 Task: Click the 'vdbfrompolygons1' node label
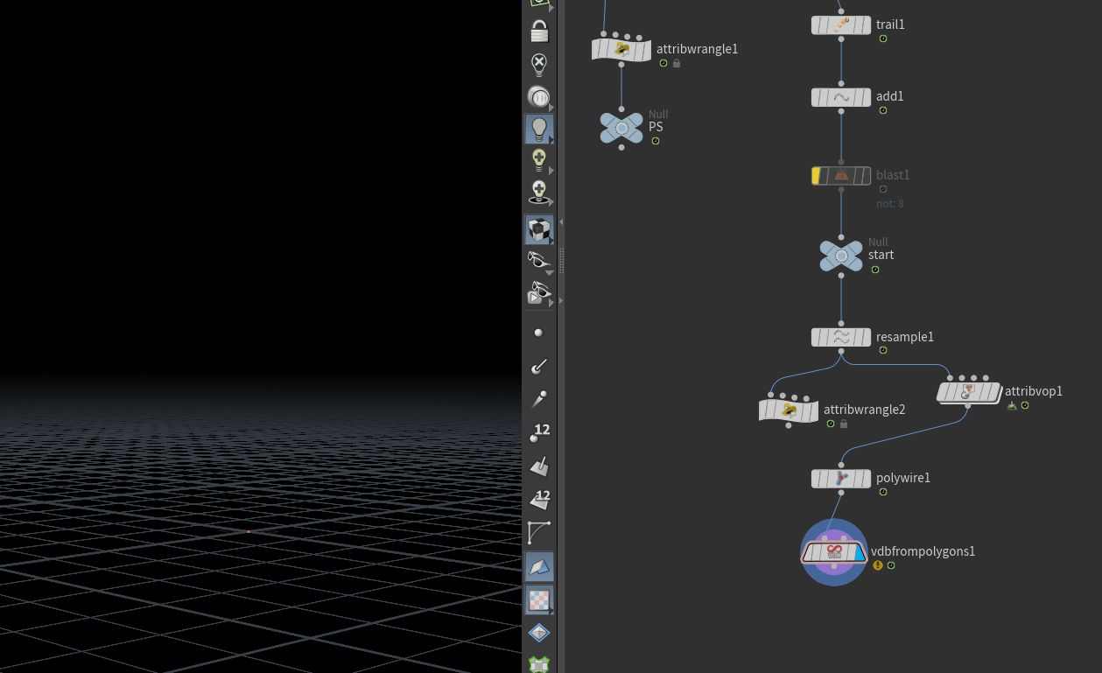[x=923, y=551]
